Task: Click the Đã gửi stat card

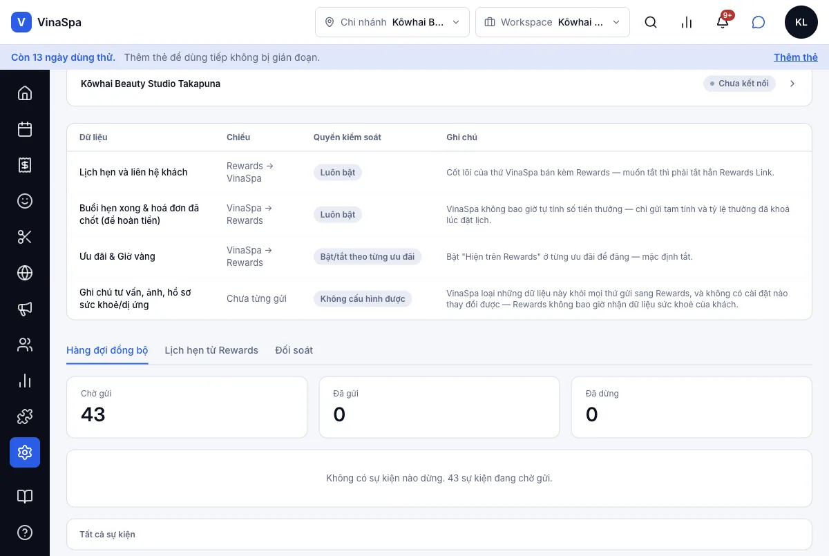Action: [x=439, y=407]
